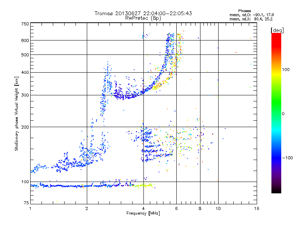302x227 pixels.
Task: Click the y-axis tick label '200'
Action: (x=25, y=127)
